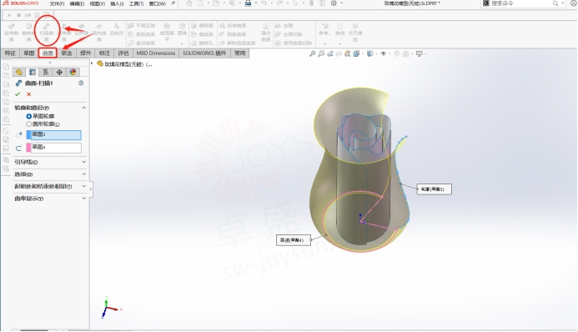
Task: Select the 草图轮廓 sketch profile radio button
Action: coord(28,117)
